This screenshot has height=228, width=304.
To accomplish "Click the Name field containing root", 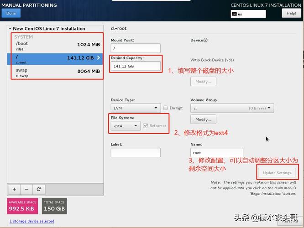I will pyautogui.click(x=216, y=153).
